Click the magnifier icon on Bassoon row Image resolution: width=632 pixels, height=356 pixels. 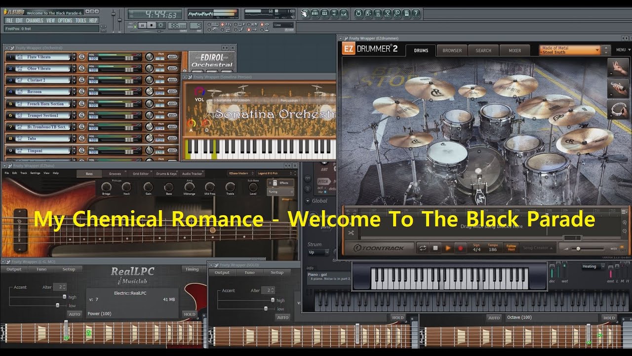pos(82,92)
